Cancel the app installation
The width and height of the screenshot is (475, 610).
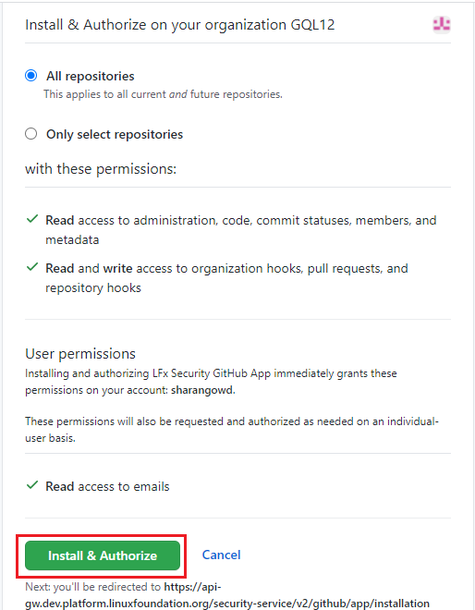coord(222,555)
